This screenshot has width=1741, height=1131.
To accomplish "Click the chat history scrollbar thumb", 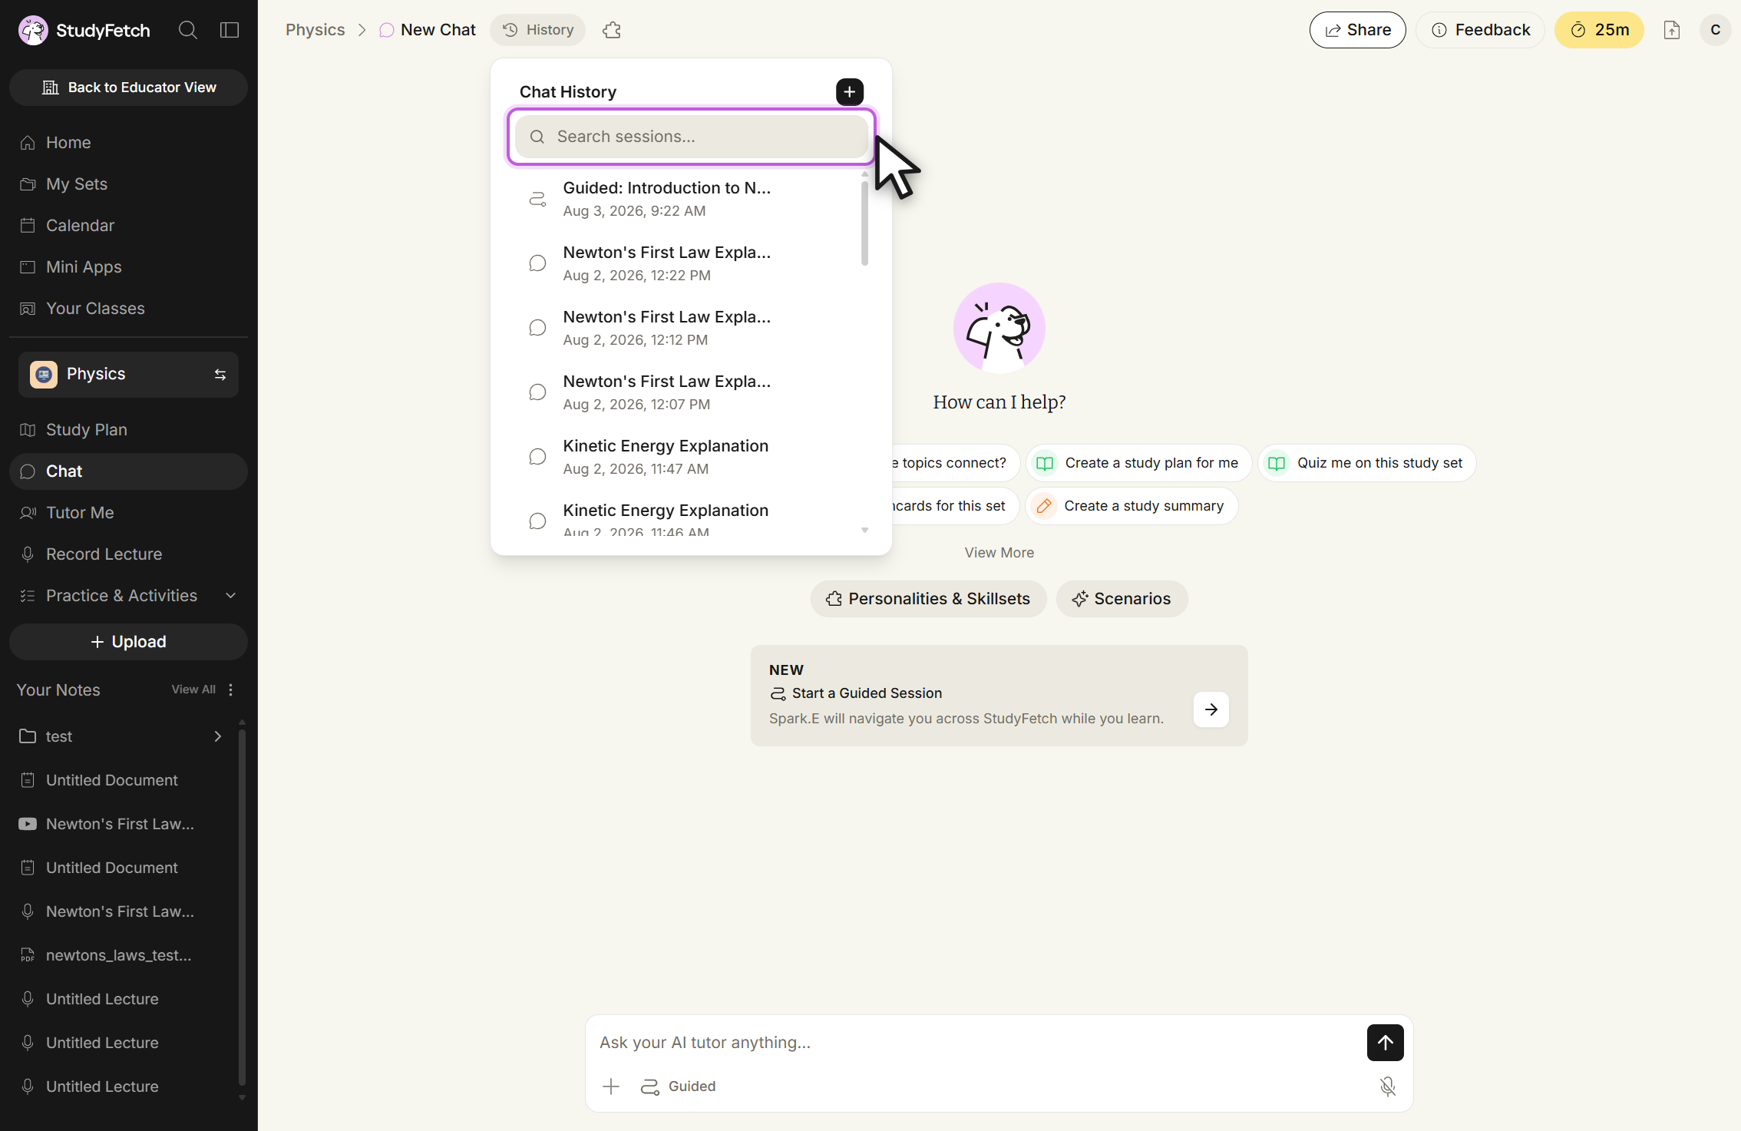I will point(865,223).
